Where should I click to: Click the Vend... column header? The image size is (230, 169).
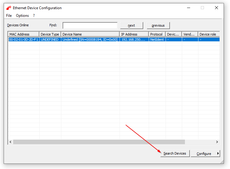190,34
